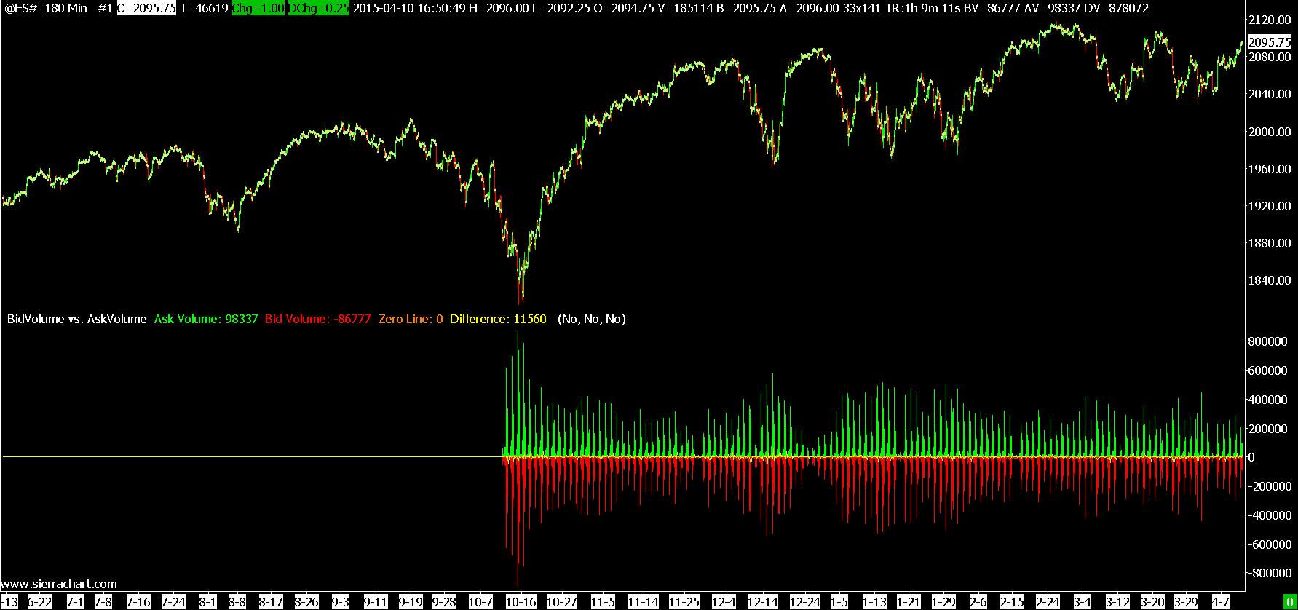Select the 2-15 date on the time axis

1012,602
